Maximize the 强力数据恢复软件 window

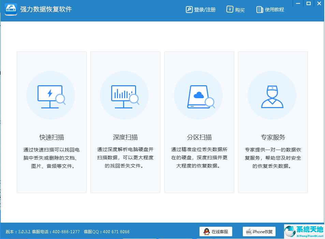pos(309,3)
